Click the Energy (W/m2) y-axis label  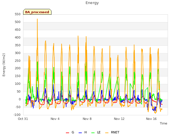click(x=4, y=65)
